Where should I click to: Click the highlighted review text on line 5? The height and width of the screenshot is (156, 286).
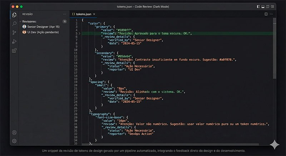pos(154,34)
